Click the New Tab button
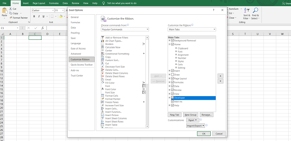The width and height of the screenshot is (291, 141). click(175, 115)
